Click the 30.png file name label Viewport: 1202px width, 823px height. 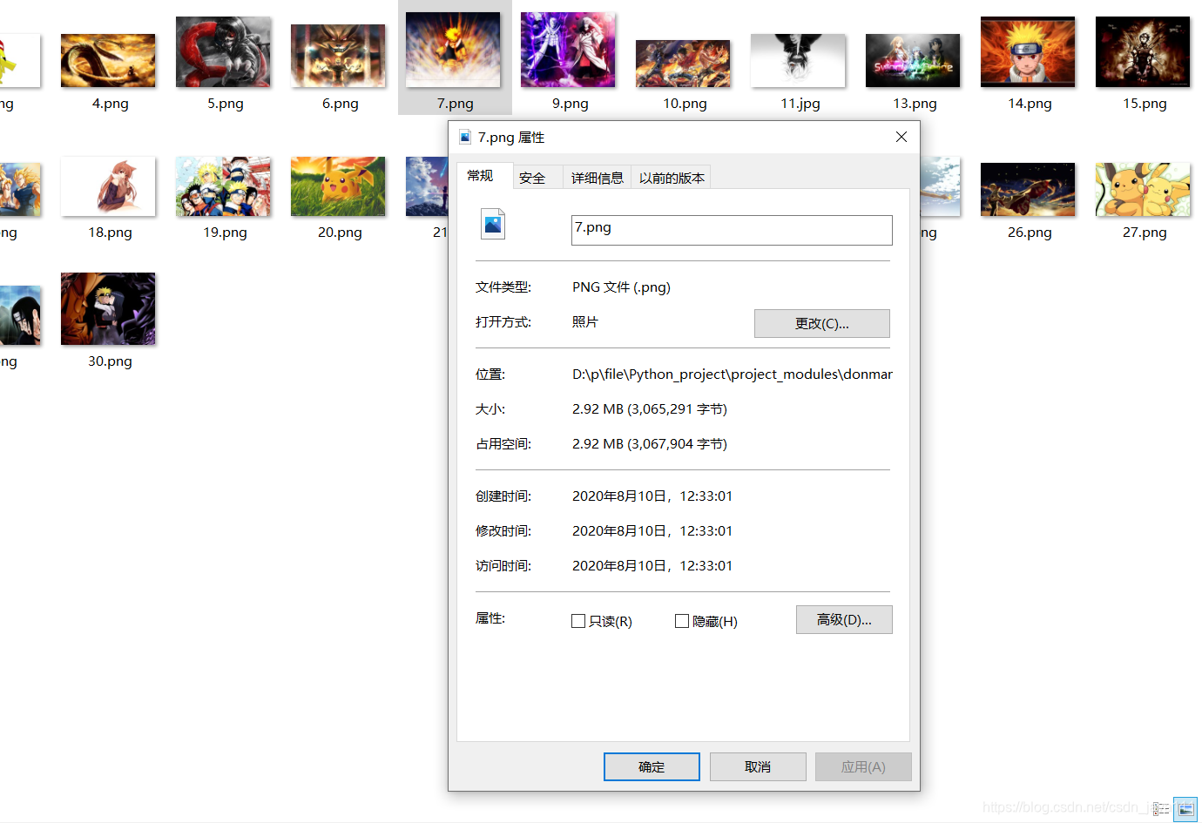pyautogui.click(x=111, y=361)
